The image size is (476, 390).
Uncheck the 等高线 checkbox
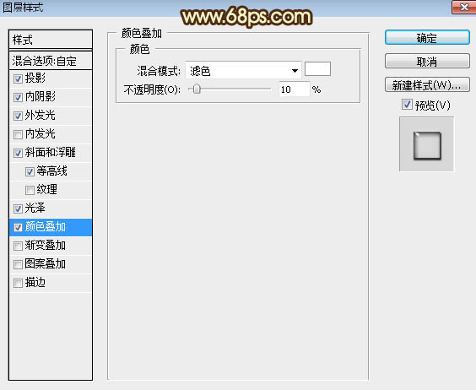tap(30, 172)
